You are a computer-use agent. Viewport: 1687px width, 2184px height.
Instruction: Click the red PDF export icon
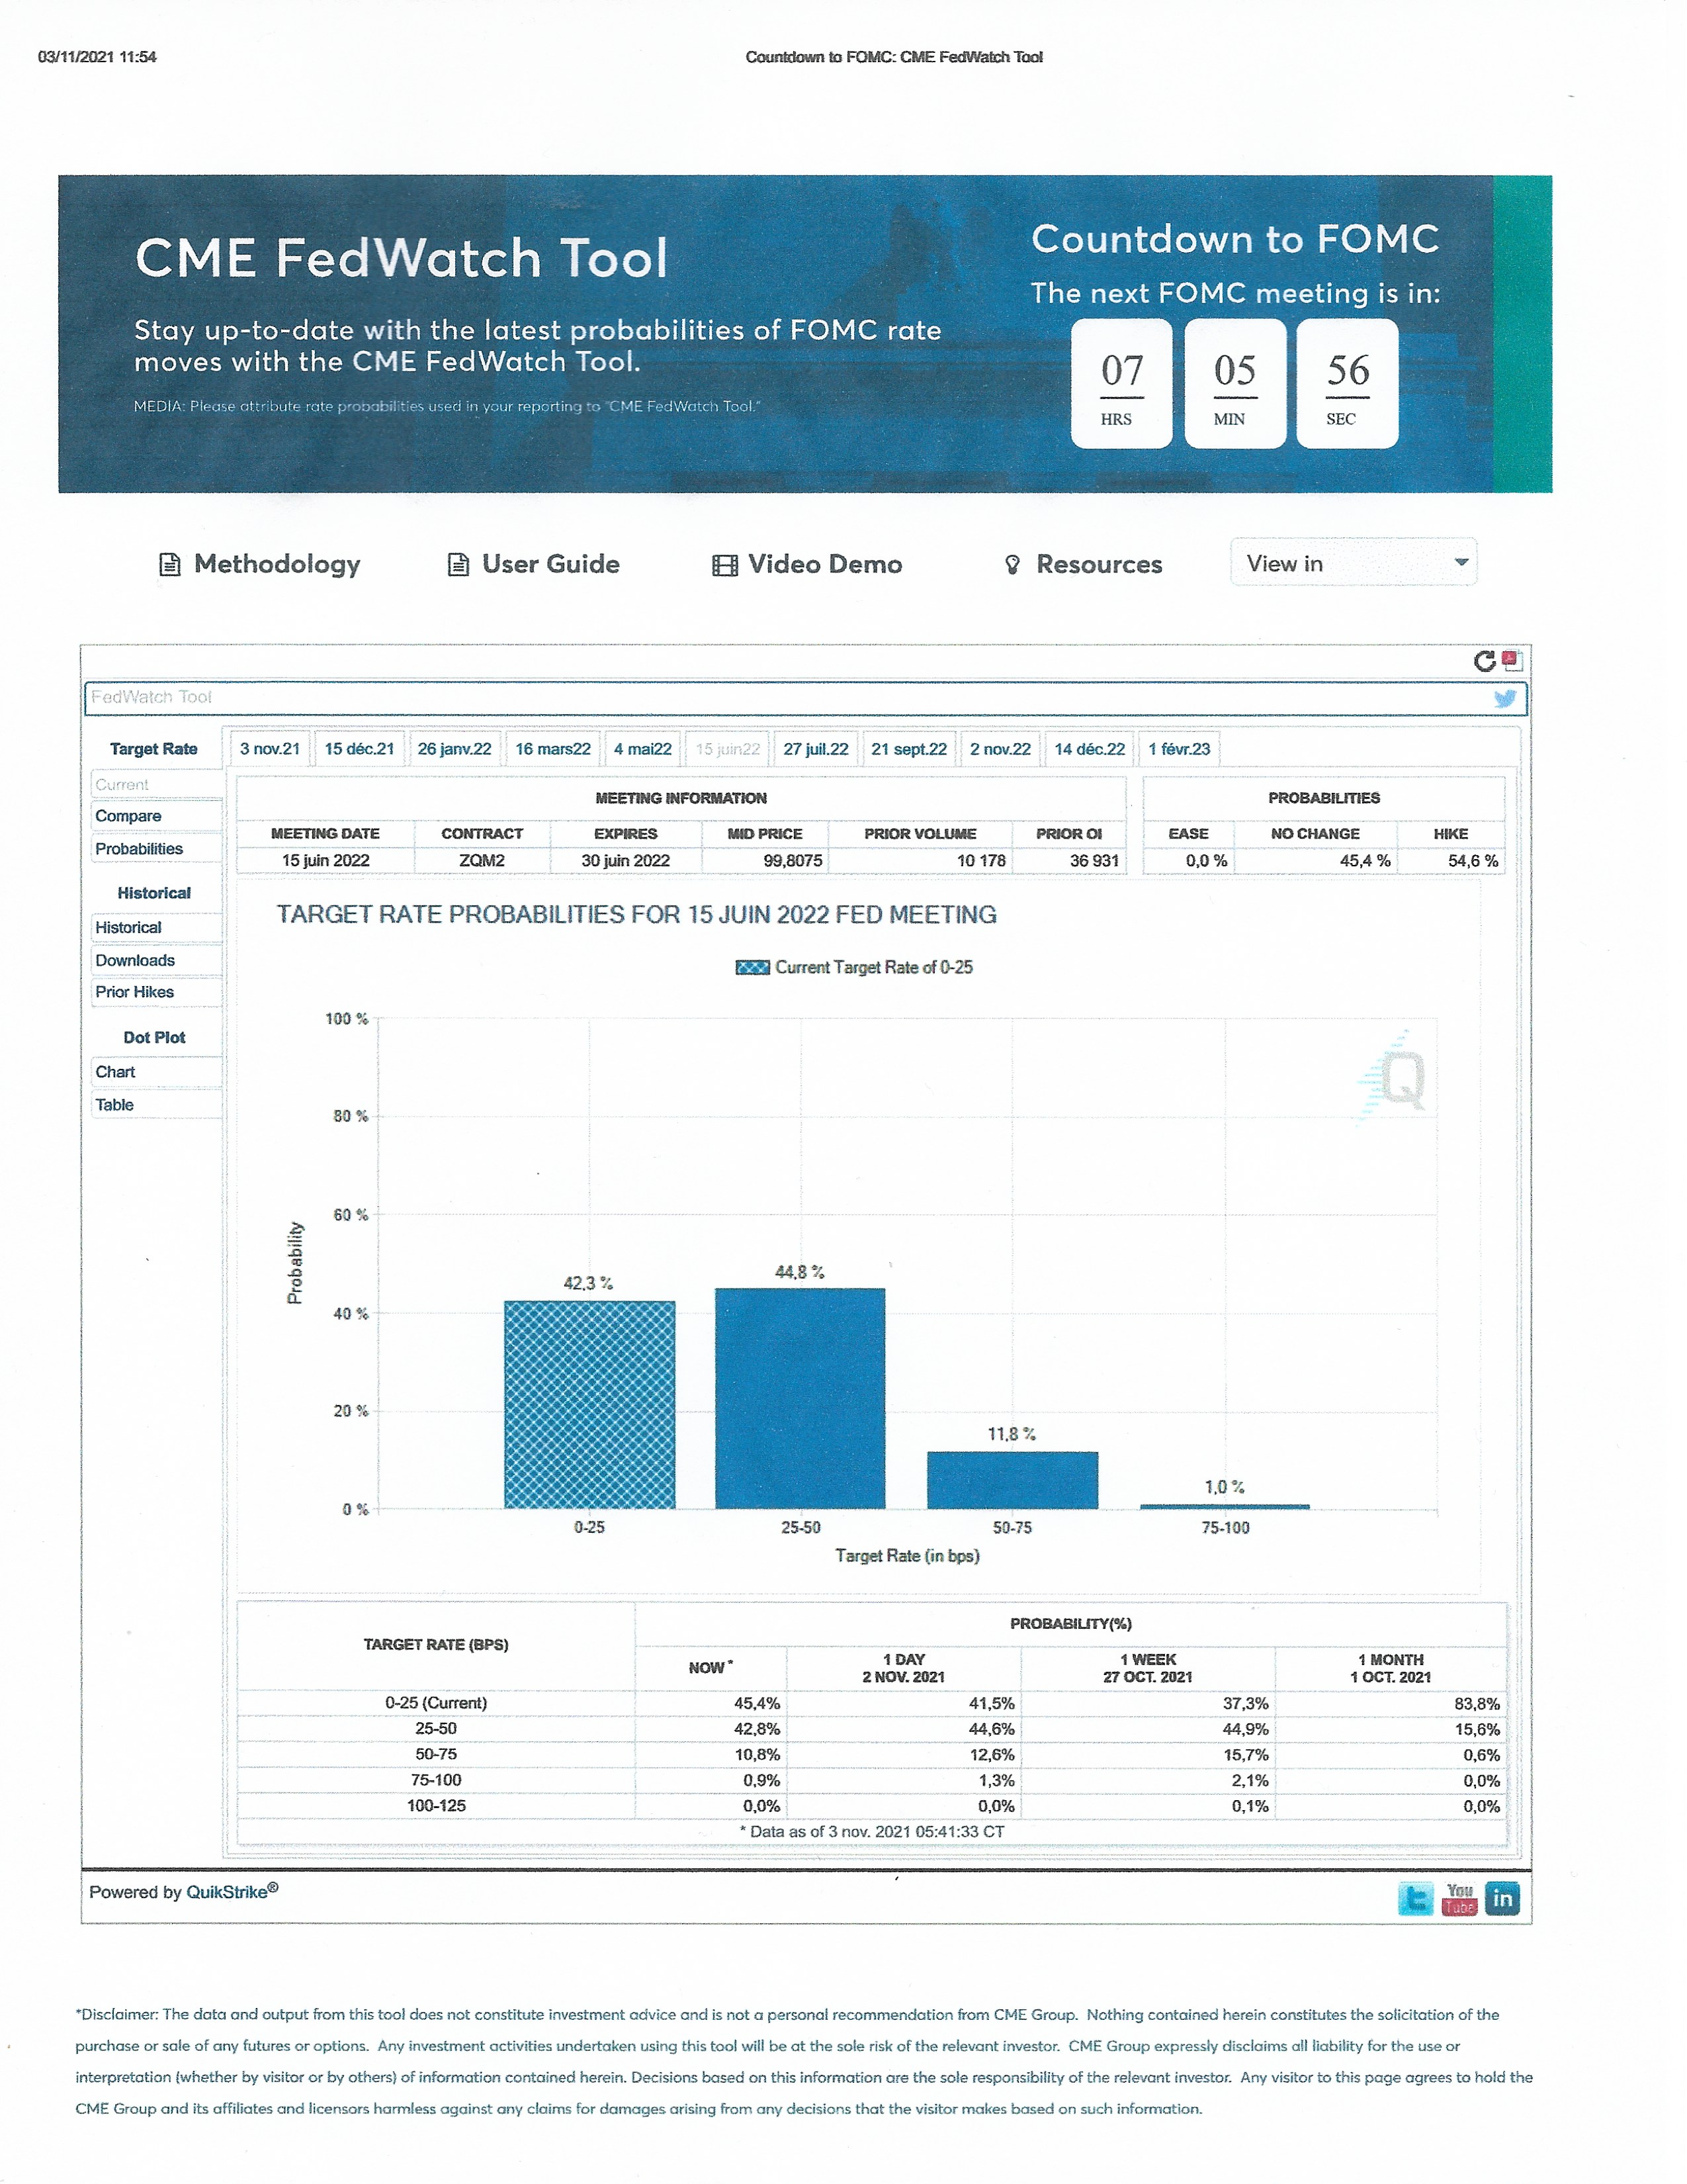tap(1512, 660)
